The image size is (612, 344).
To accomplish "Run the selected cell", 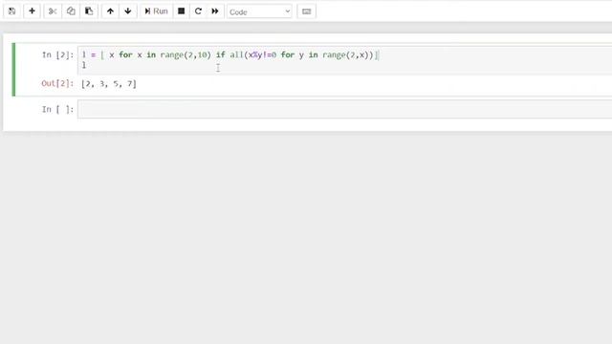I will pyautogui.click(x=156, y=11).
